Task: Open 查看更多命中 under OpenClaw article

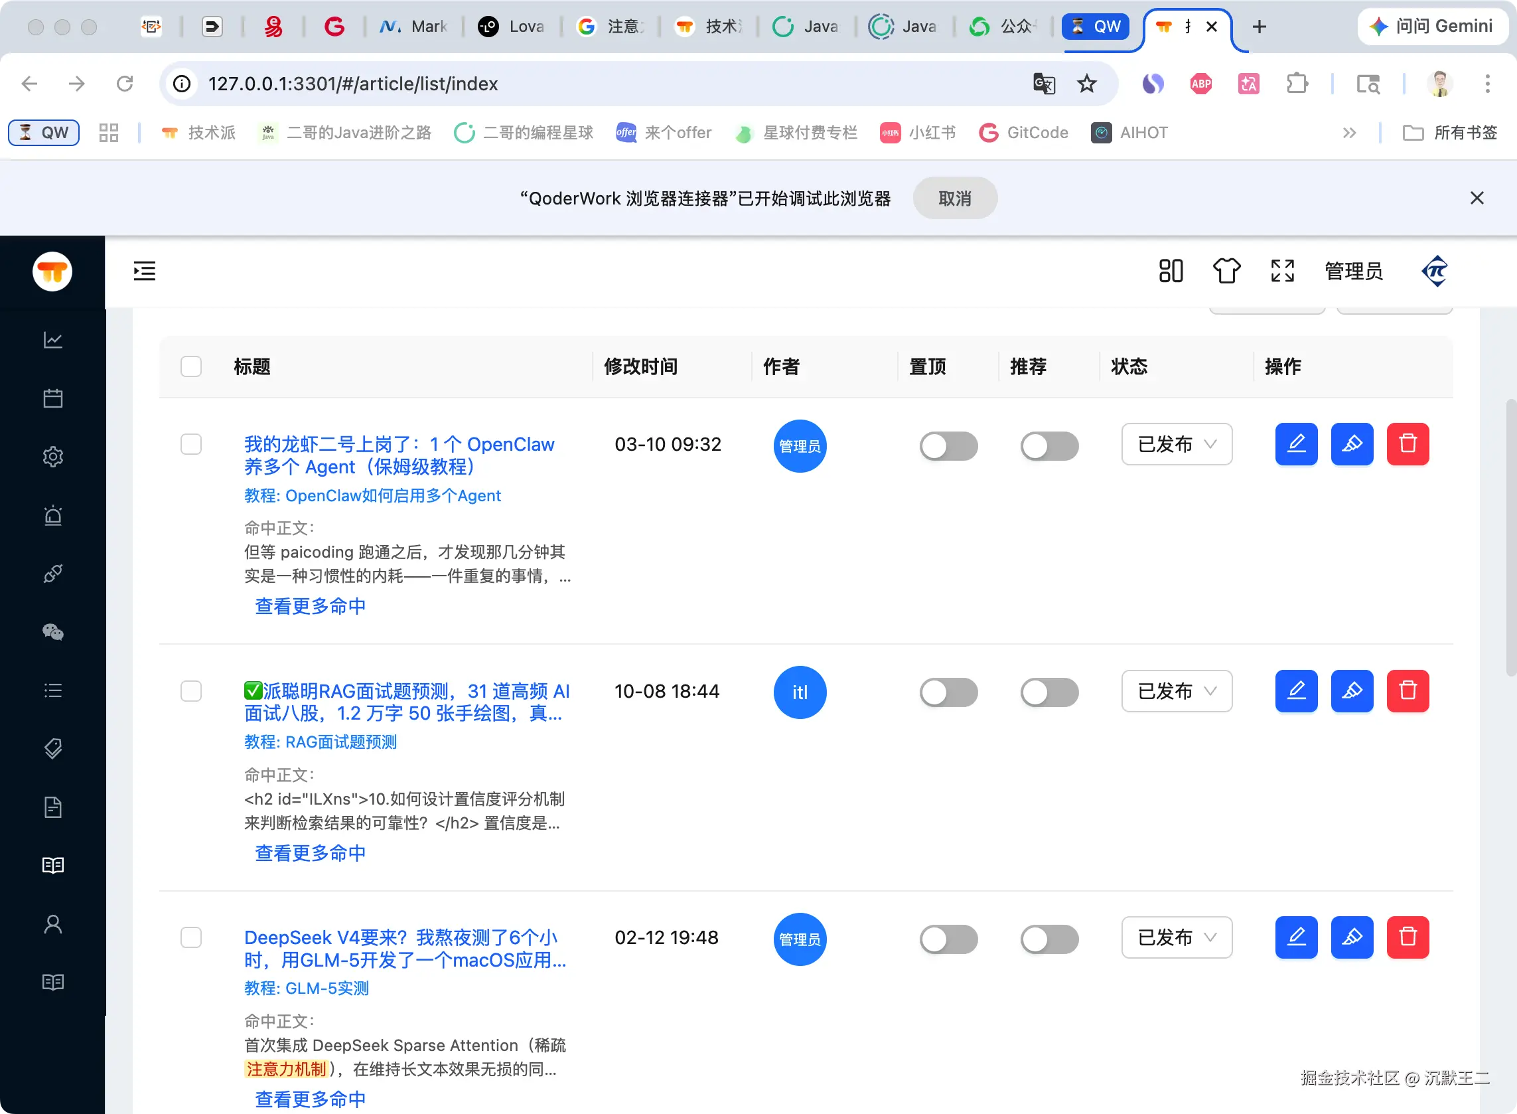Action: (310, 606)
